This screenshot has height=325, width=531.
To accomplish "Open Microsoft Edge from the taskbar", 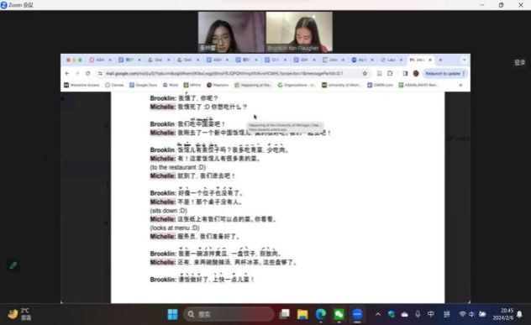I will coord(320,315).
